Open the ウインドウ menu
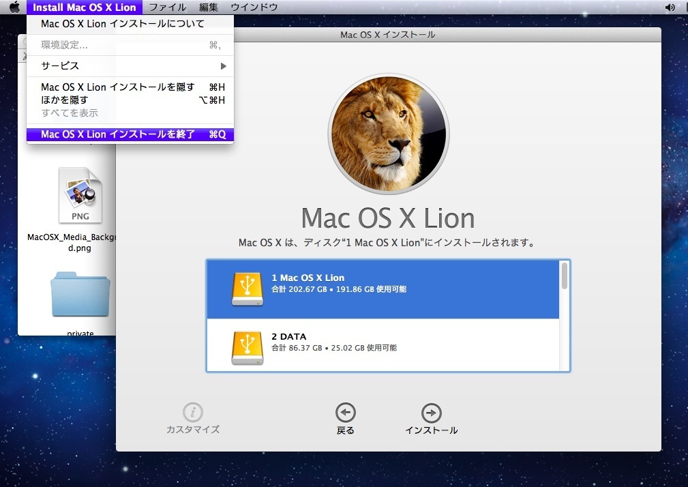 click(x=254, y=8)
